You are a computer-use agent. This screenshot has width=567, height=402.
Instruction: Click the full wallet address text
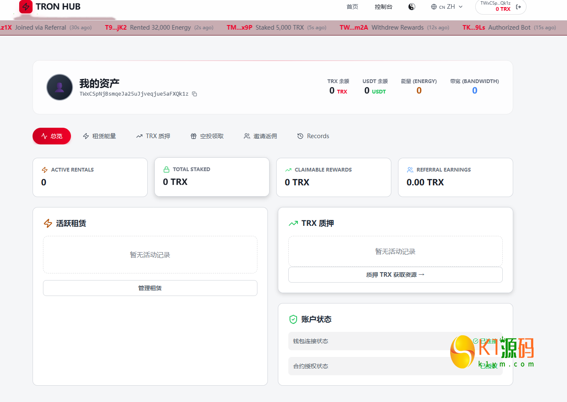pyautogui.click(x=134, y=94)
